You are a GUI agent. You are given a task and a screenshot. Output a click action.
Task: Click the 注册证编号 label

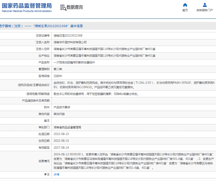coord(42,35)
